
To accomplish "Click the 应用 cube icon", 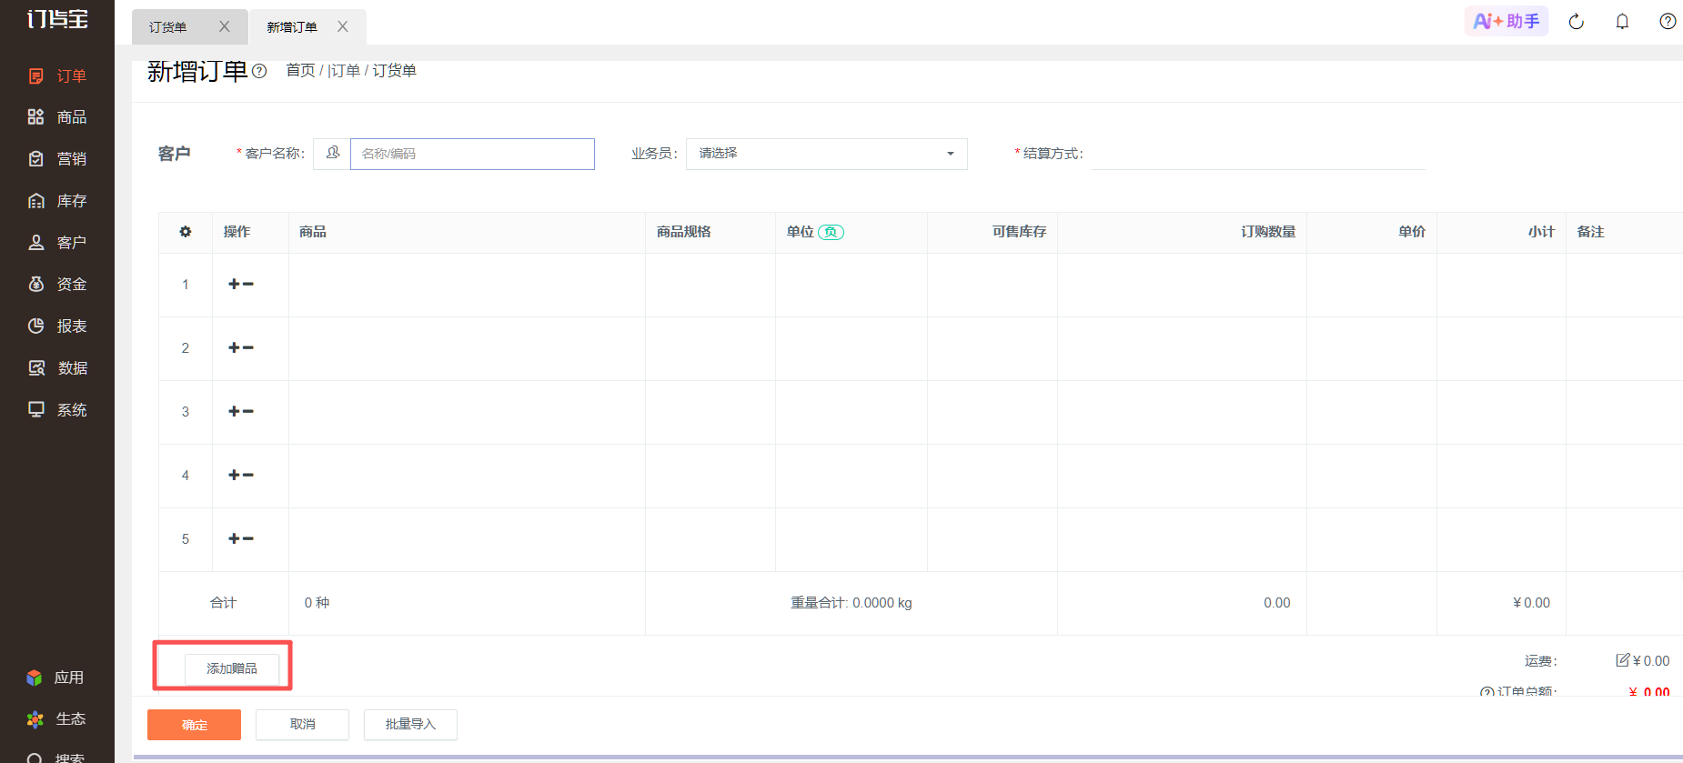I will coord(35,678).
